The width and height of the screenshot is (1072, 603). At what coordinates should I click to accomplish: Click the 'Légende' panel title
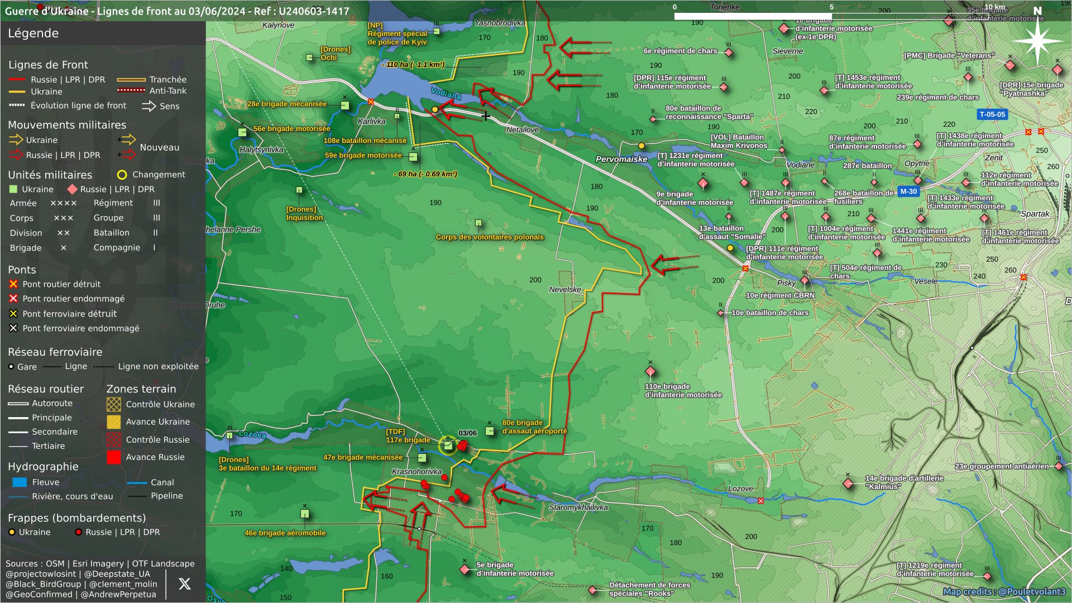[33, 33]
